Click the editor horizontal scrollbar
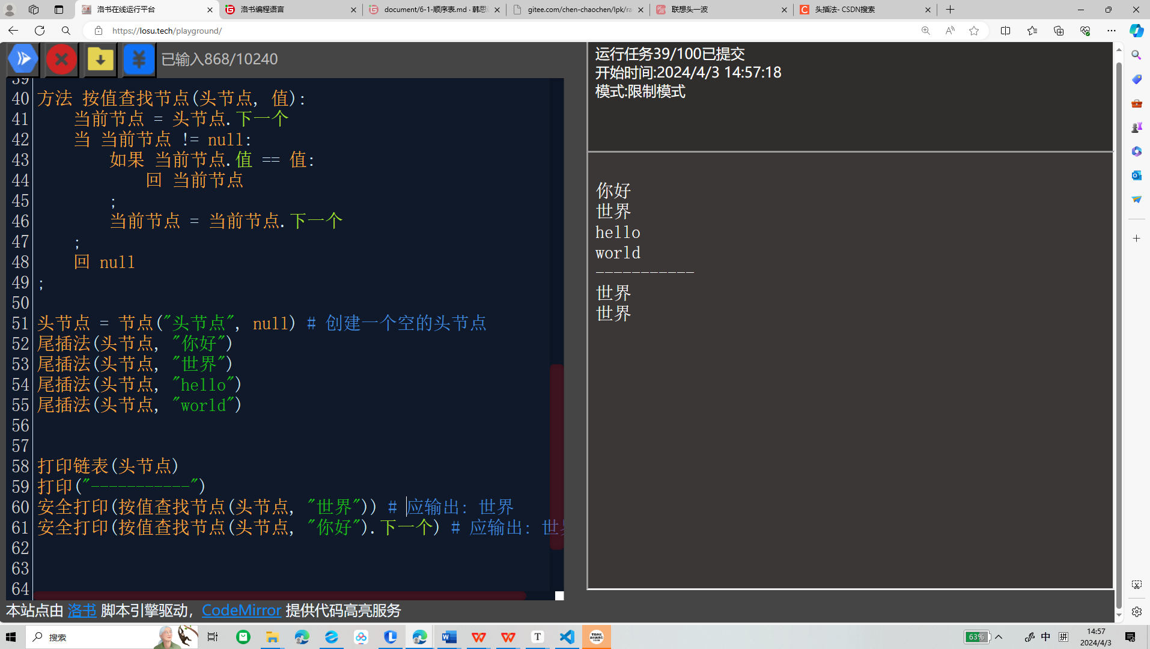 click(279, 596)
